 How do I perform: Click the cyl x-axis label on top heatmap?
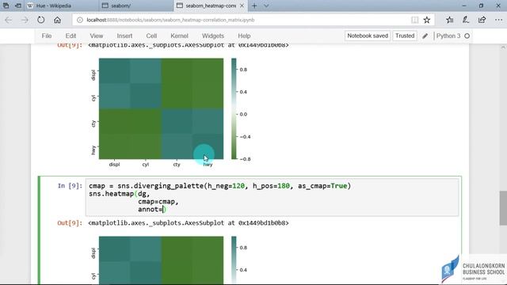(146, 165)
